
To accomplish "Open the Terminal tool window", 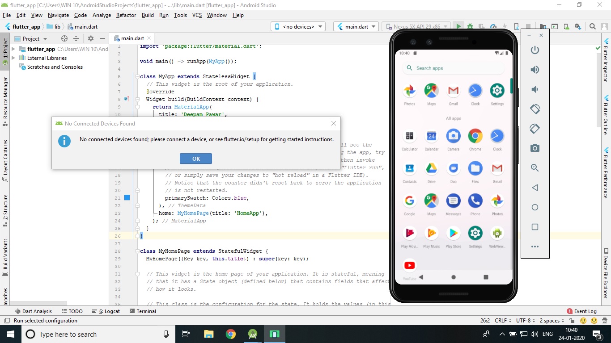I will tap(143, 311).
